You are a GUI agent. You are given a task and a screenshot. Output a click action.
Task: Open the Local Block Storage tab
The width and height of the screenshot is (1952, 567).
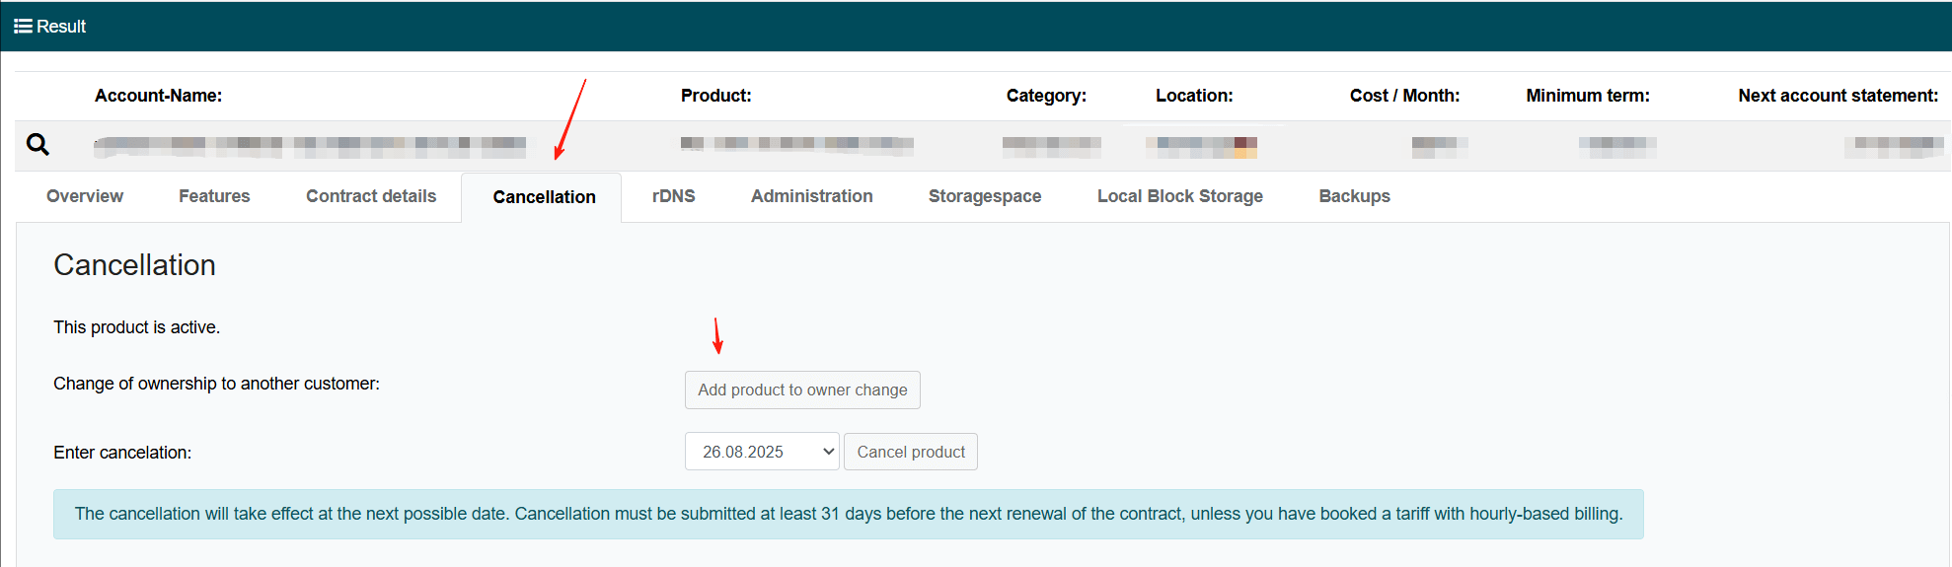(1179, 196)
